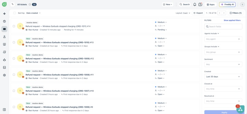Open the Any agent filter dropdown
The height and width of the screenshot is (114, 247).
click(223, 39)
